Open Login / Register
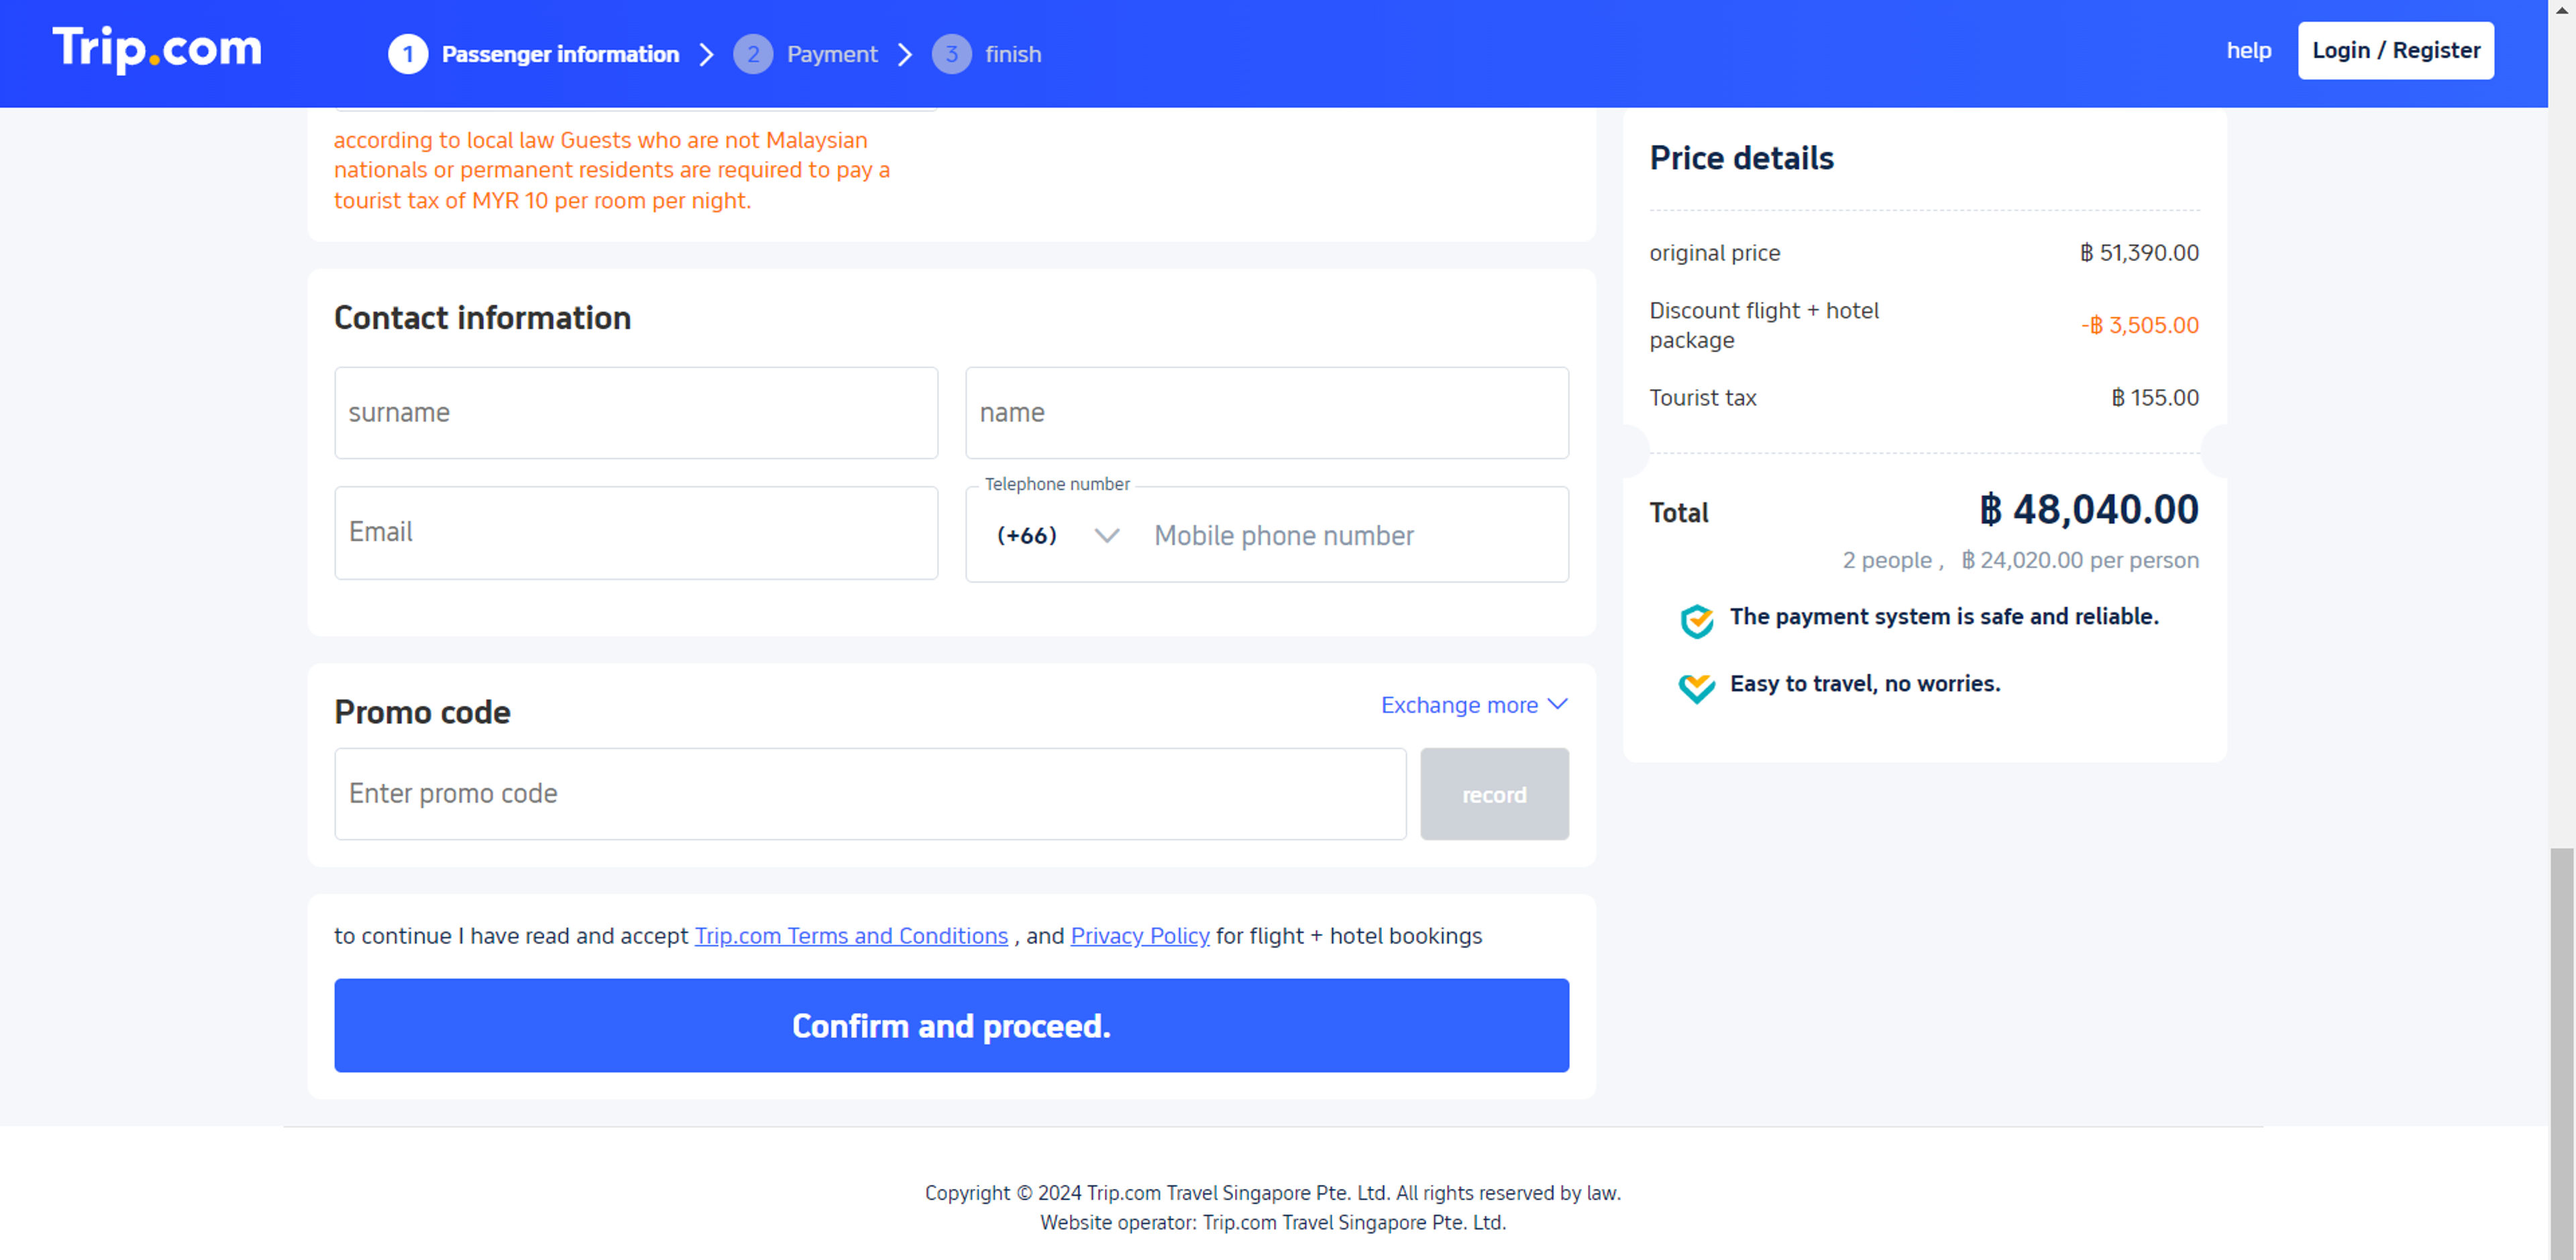Screen dimensions: 2576x1260 coord(2395,50)
